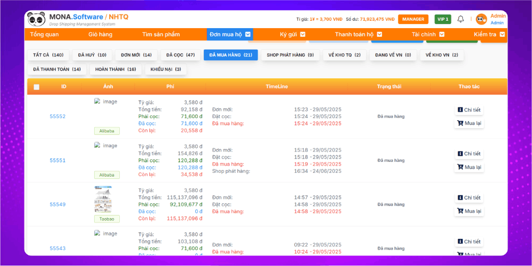Click the cart icon on order 55551's Mua lại
The image size is (532, 266).
coord(460,167)
